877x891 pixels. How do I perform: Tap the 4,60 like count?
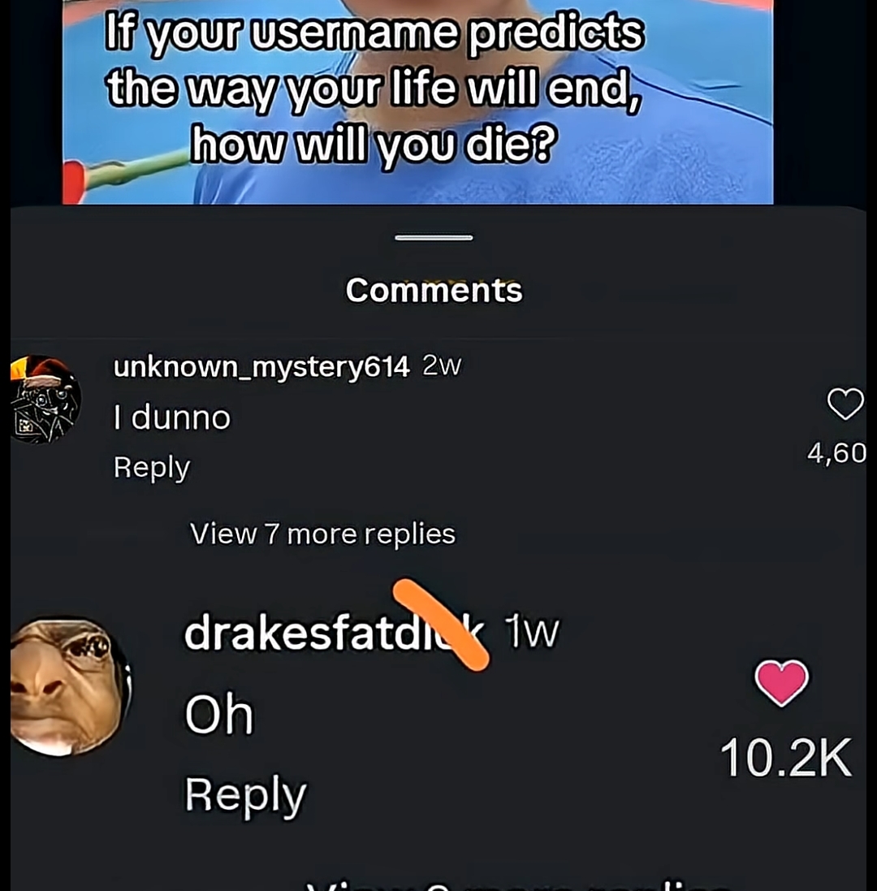click(837, 453)
